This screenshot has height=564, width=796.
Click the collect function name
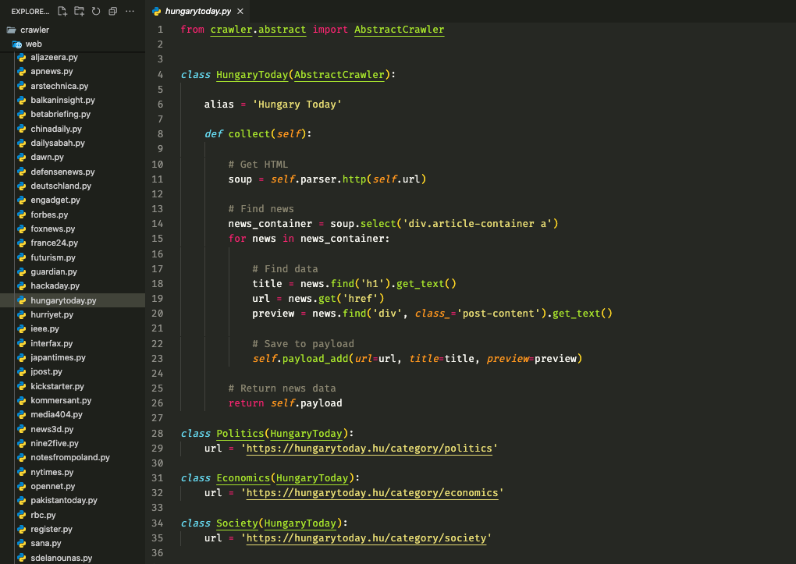point(249,134)
